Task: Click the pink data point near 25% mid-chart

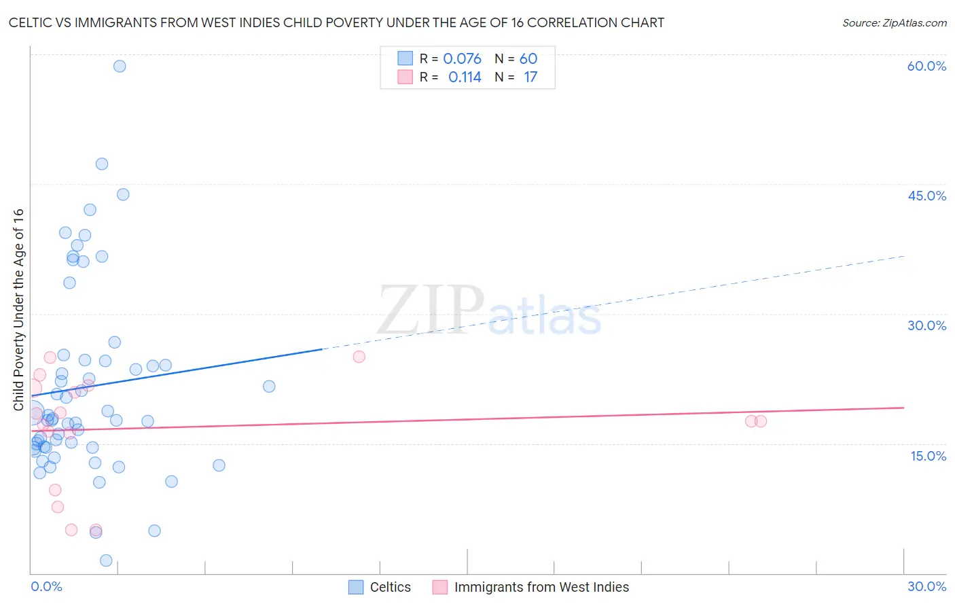Action: click(359, 357)
